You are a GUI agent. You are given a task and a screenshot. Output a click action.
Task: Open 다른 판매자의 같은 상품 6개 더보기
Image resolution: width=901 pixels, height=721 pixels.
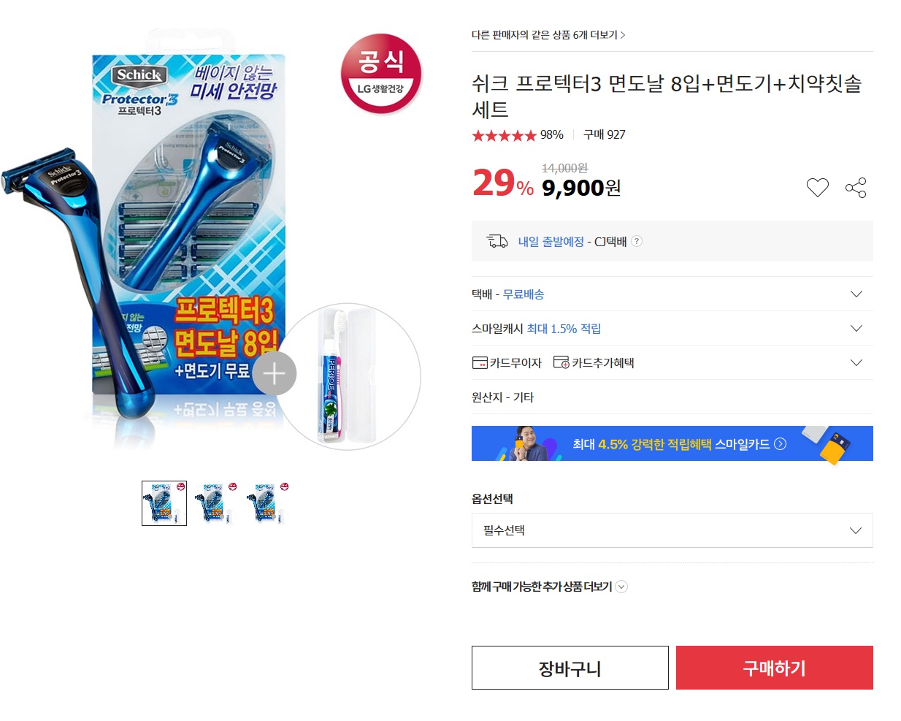click(x=548, y=35)
